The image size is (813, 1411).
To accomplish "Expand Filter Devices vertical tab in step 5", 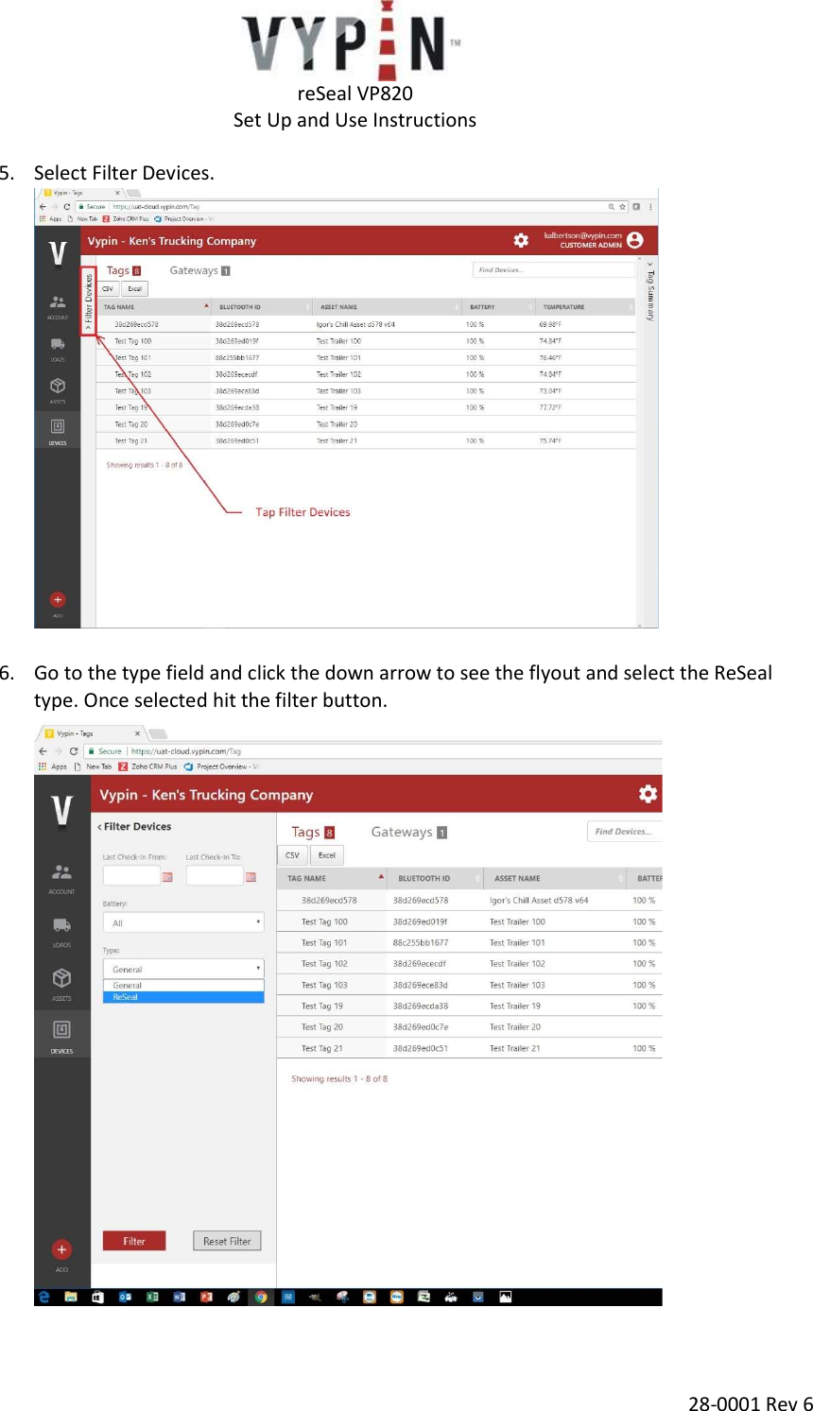I will point(89,301).
